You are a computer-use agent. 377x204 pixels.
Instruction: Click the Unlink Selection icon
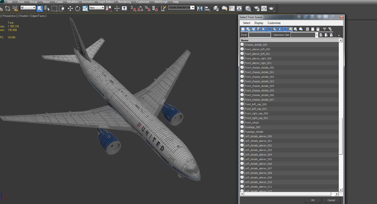pyautogui.click(x=8, y=8)
